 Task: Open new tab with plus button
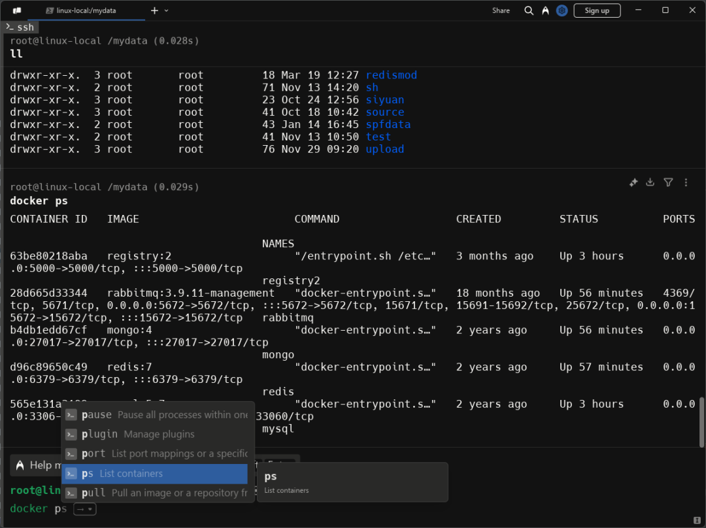[x=154, y=10]
